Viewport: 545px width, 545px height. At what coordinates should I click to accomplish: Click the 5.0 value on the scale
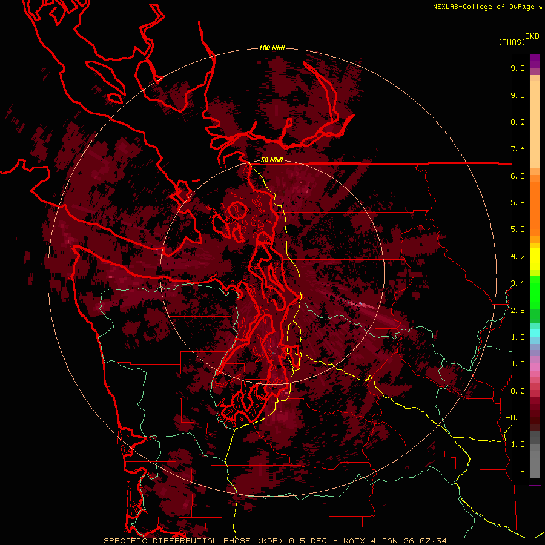pos(518,230)
